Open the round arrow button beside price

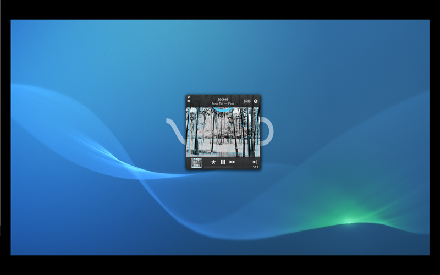(256, 101)
